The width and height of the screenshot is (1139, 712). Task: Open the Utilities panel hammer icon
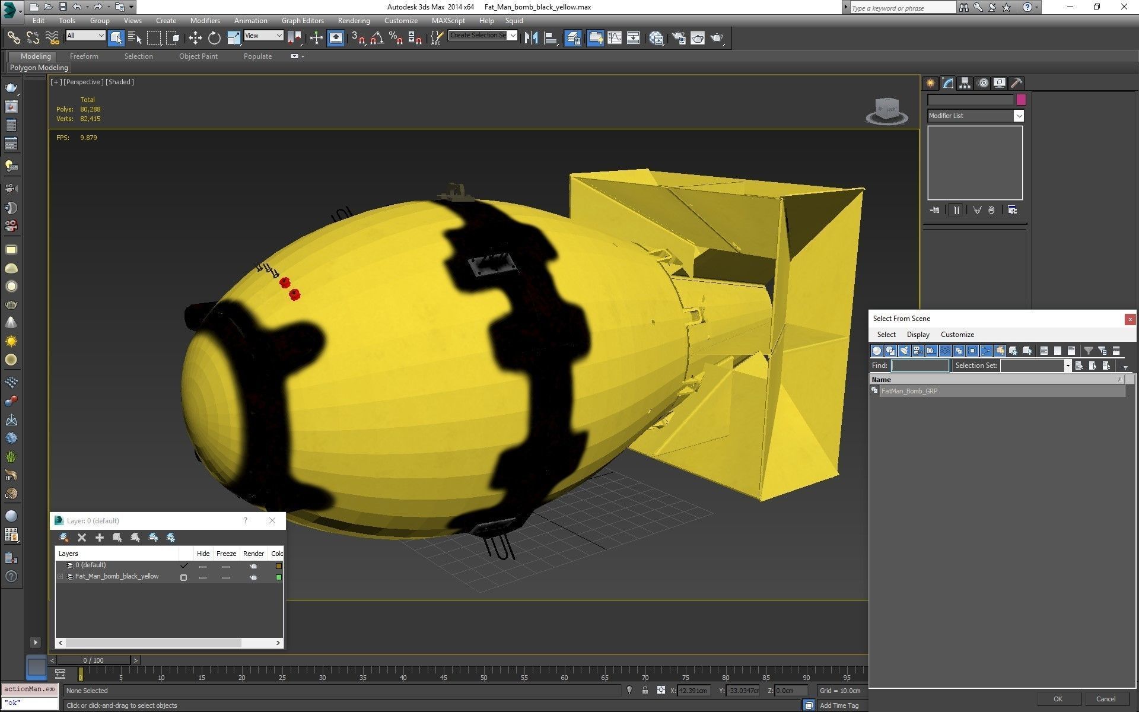point(1016,83)
